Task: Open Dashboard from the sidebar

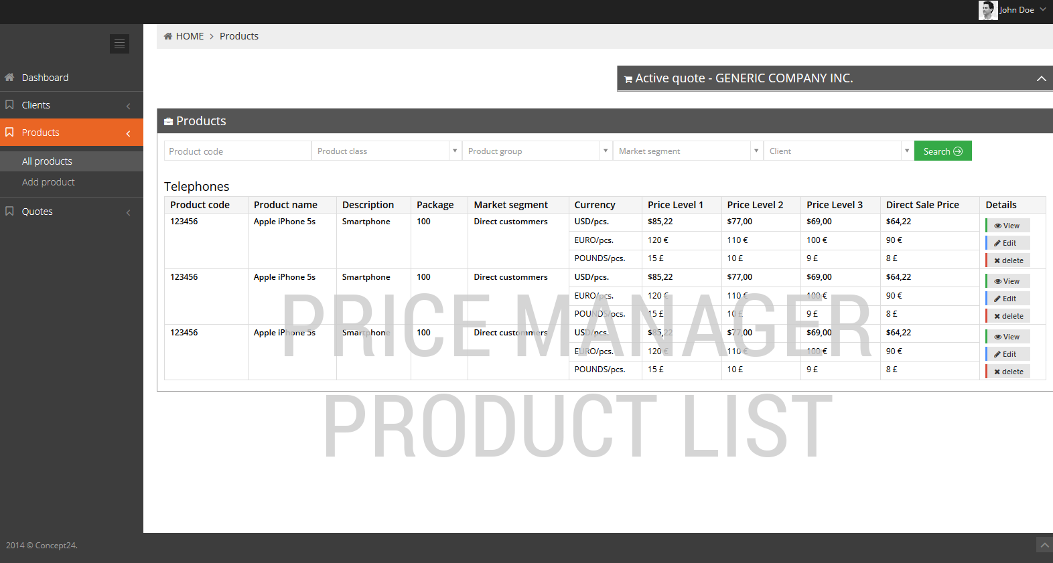Action: 72,78
